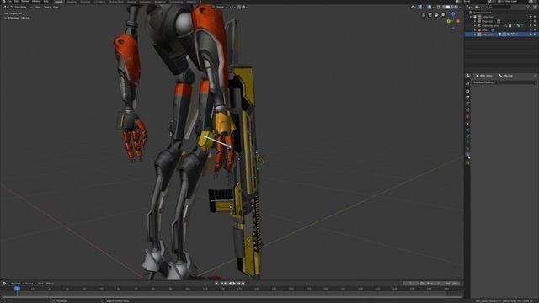Switch to the Layout workspace tab
This screenshot has height=303, width=539.
pos(59,2)
